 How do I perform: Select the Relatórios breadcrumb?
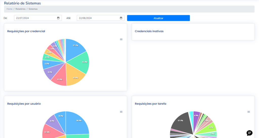(20, 9)
